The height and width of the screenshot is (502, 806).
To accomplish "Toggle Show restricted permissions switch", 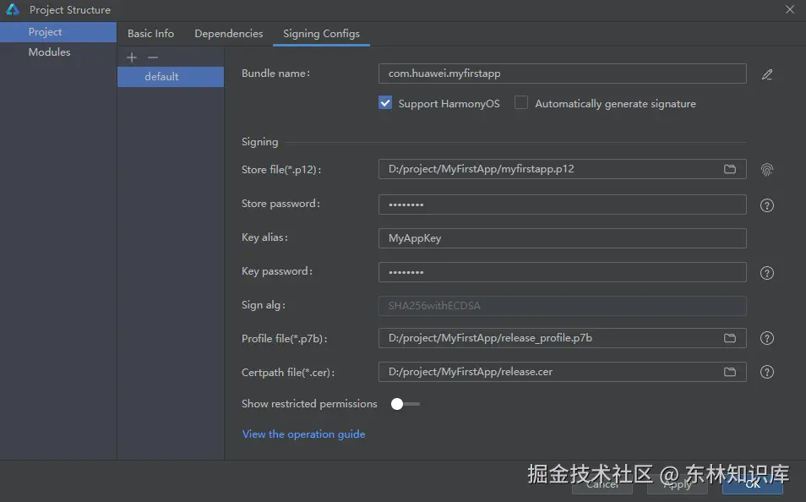I will coord(405,404).
